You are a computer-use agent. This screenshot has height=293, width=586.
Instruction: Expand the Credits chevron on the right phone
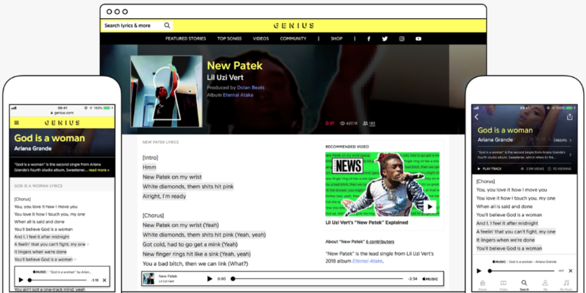tap(570, 140)
